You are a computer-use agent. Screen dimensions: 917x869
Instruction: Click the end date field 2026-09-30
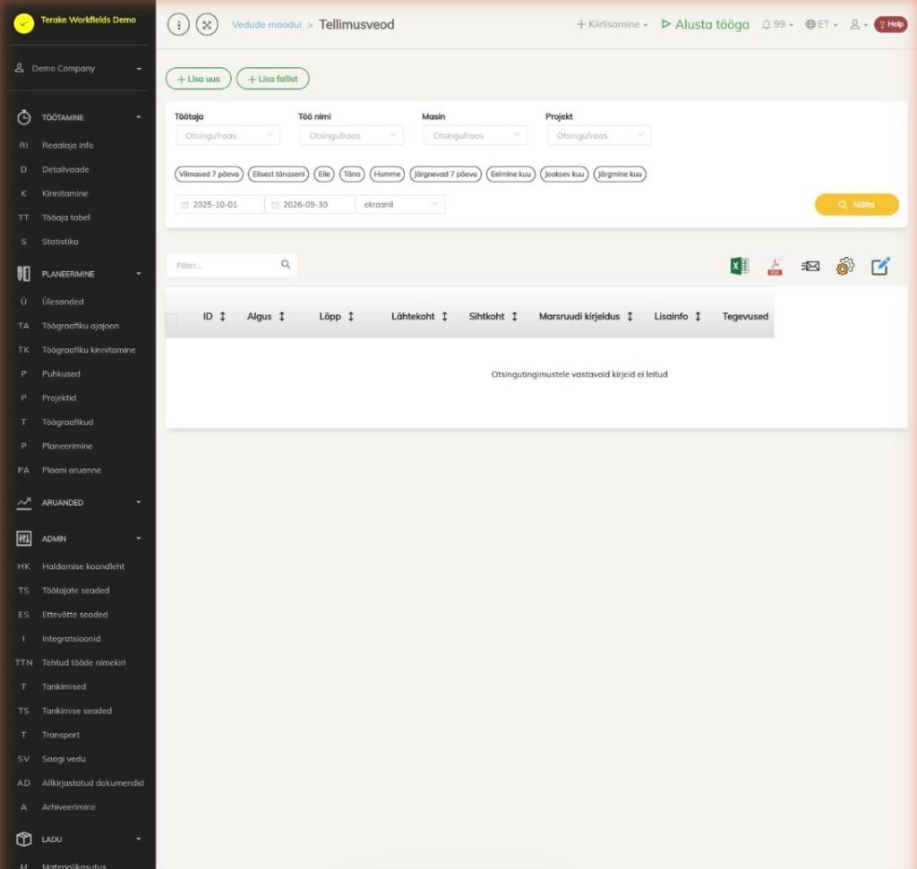[310, 205]
